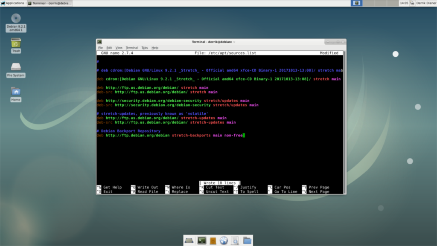The height and width of the screenshot is (246, 437).
Task: Launch the web browser globe icon
Action: click(224, 240)
